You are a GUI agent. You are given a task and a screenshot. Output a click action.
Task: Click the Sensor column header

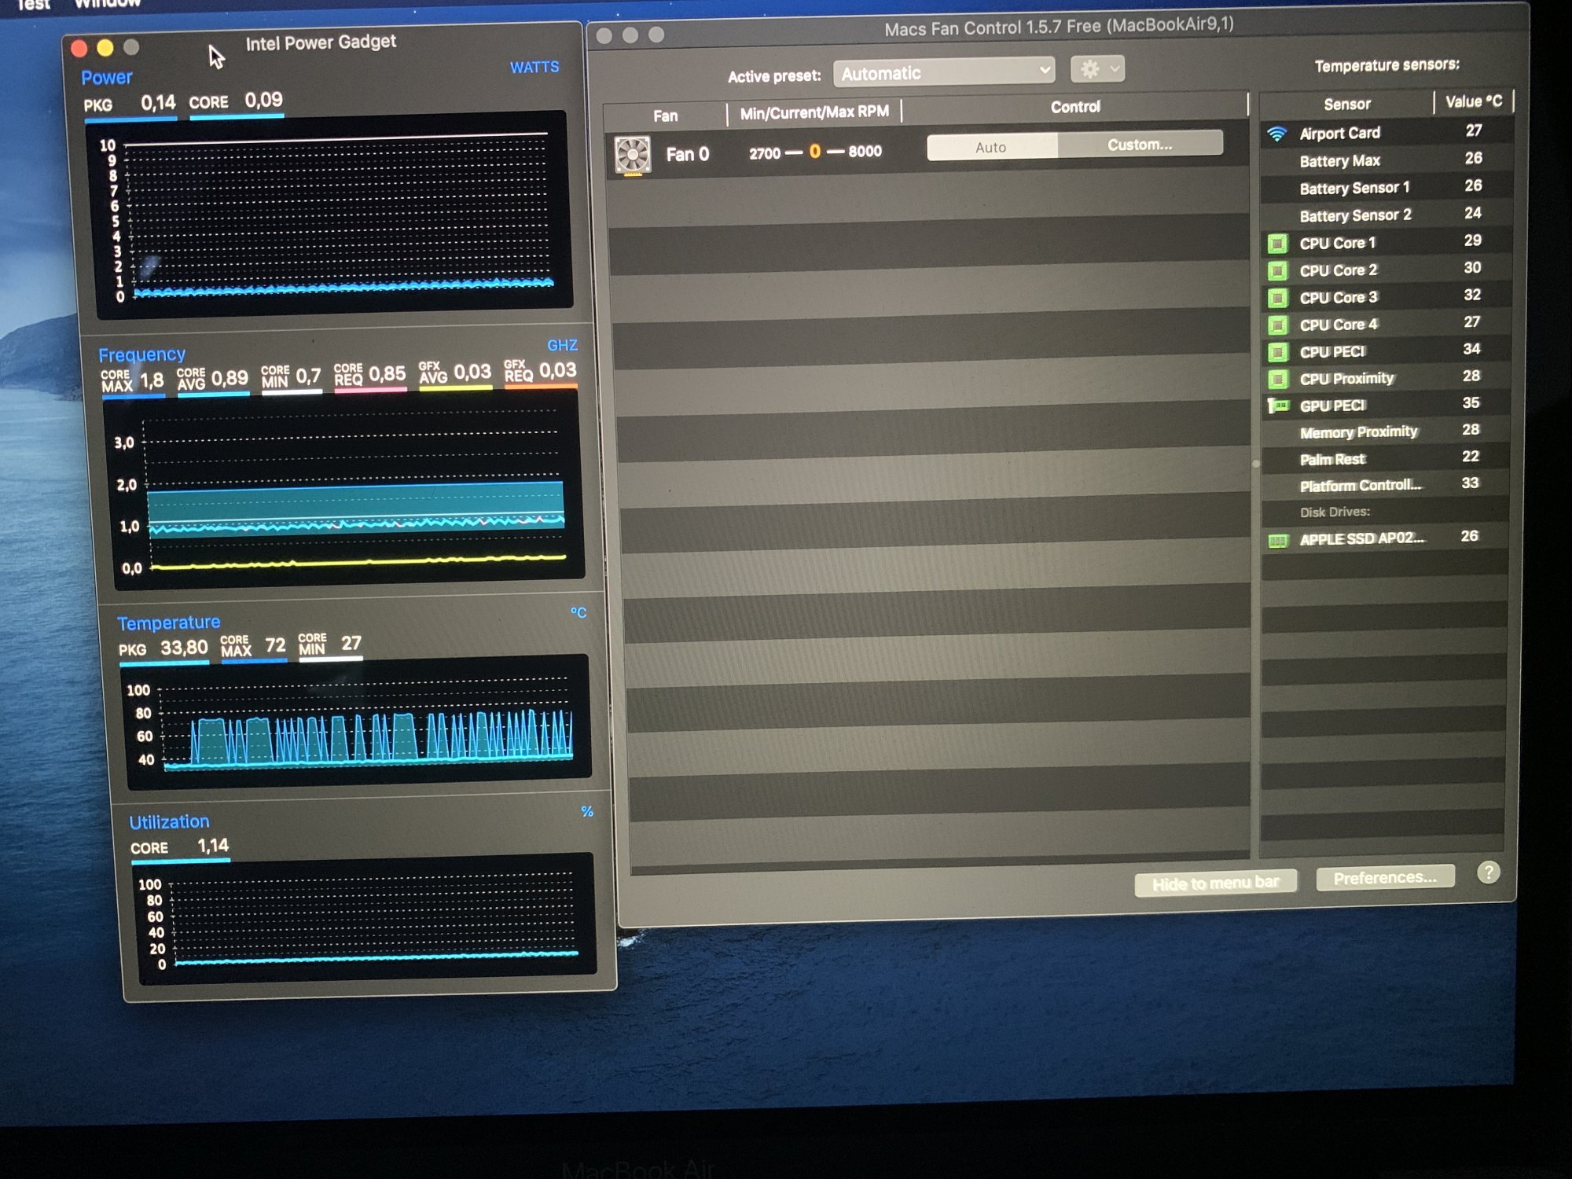tap(1346, 104)
